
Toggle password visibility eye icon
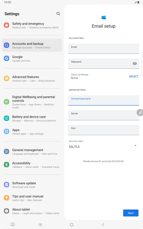[135, 64]
